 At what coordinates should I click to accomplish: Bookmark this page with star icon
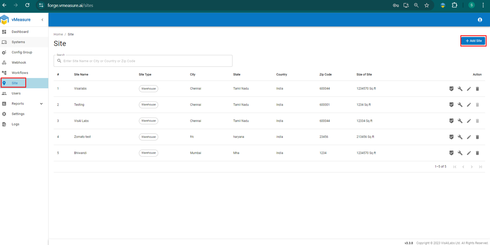(427, 5)
